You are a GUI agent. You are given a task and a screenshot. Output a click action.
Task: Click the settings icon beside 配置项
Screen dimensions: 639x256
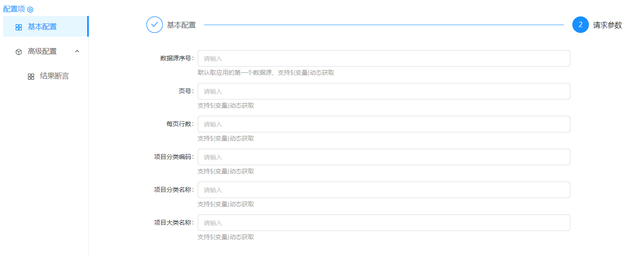[x=30, y=9]
